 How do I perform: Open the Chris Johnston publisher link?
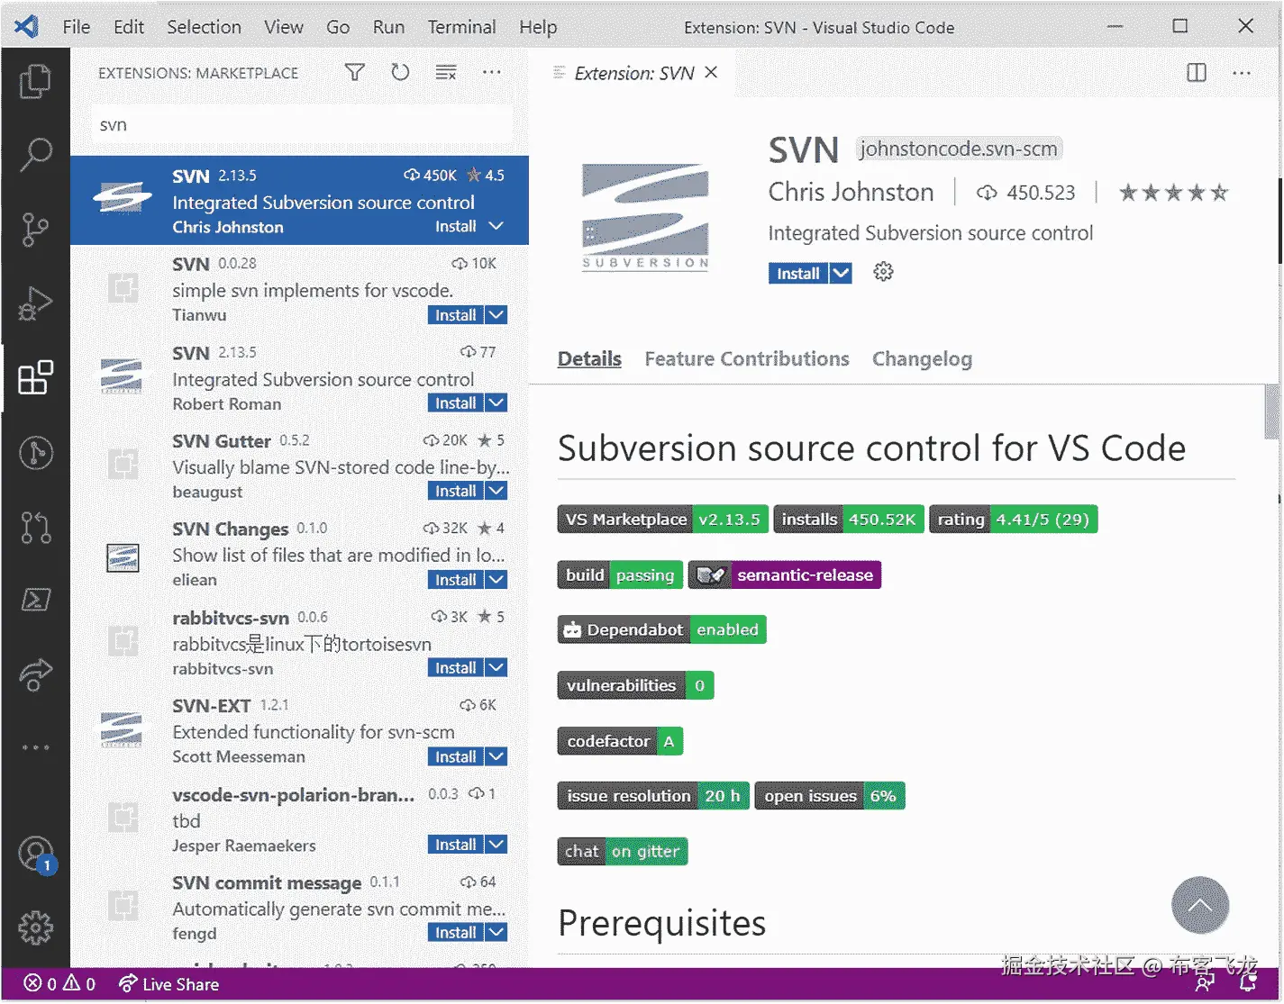coord(851,192)
